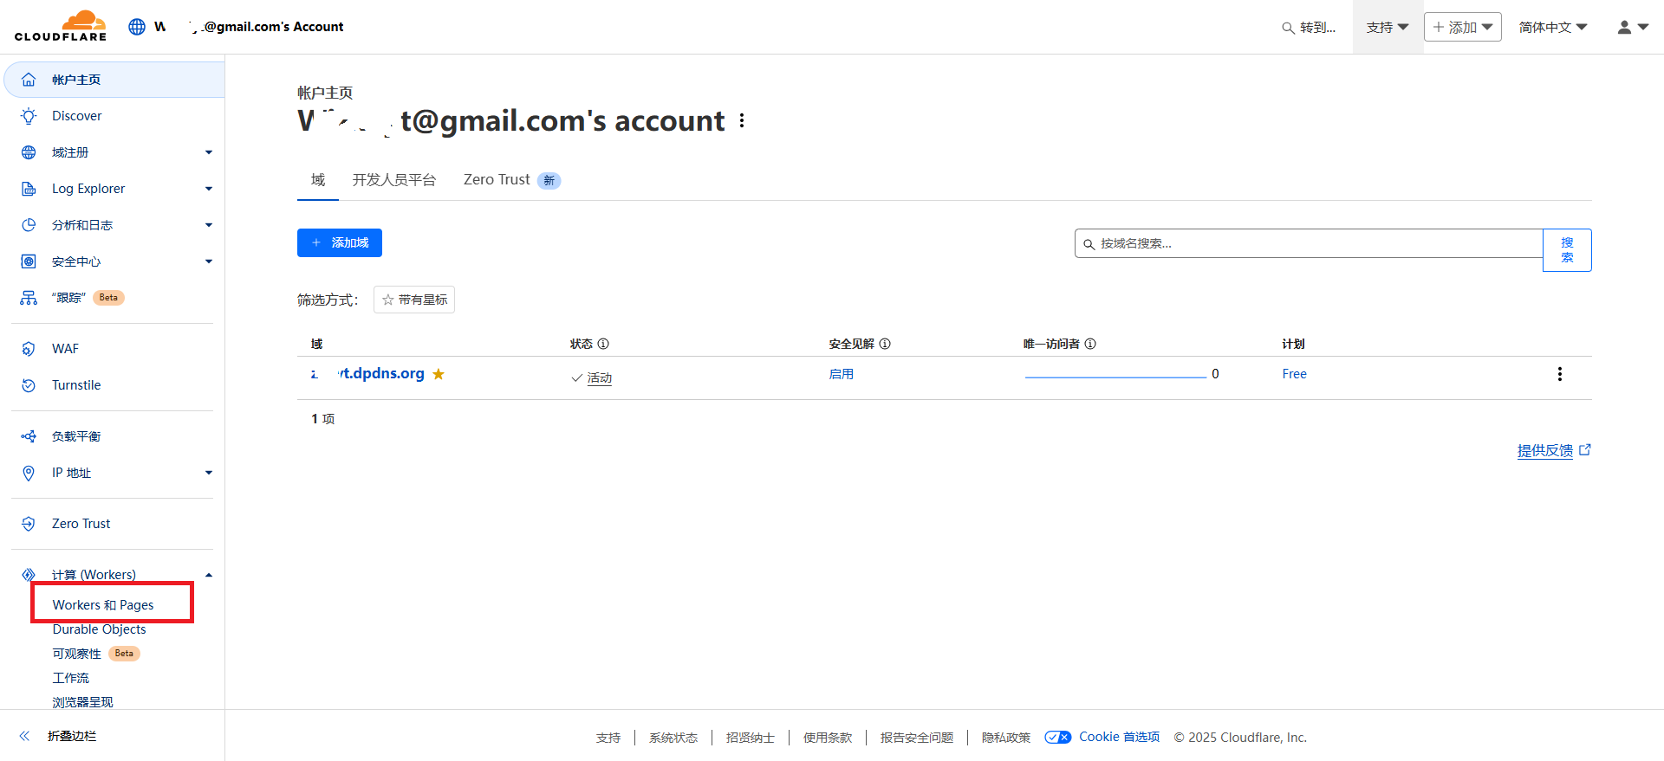Screen dimensions: 1664x761
Task: Click the 唯一访问者 sparkline for dpdns.org
Action: coord(1115,376)
